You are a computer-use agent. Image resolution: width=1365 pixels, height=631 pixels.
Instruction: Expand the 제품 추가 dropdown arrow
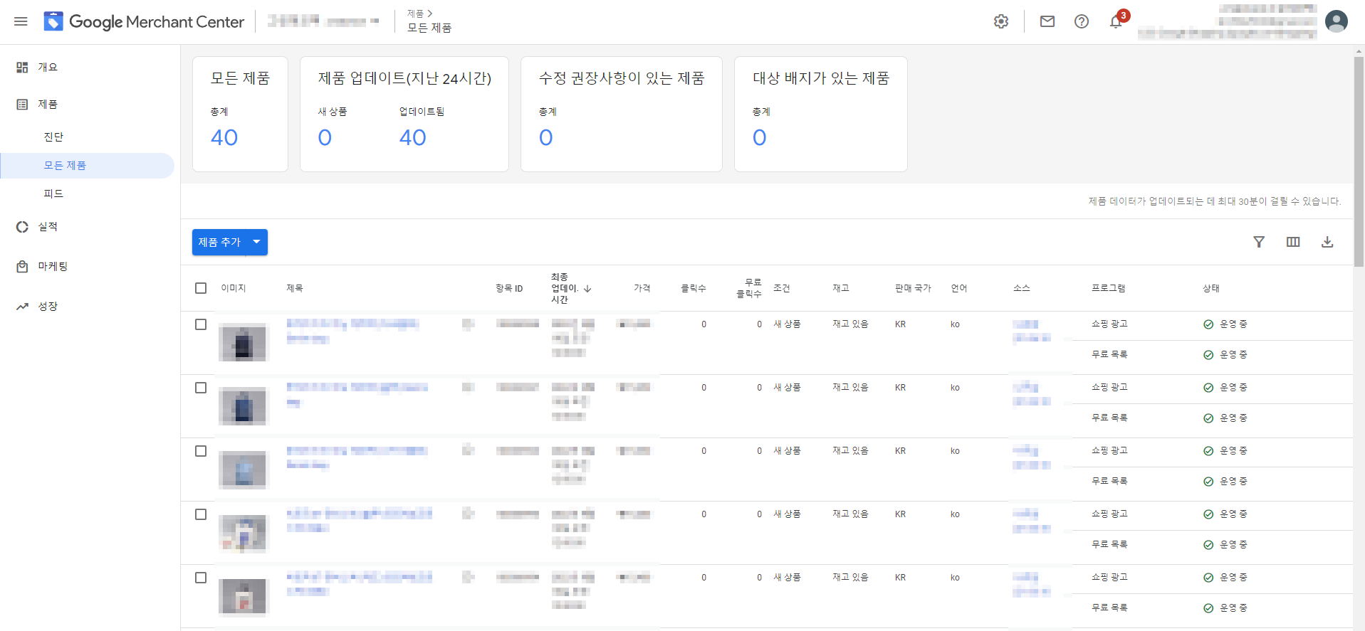(x=256, y=242)
